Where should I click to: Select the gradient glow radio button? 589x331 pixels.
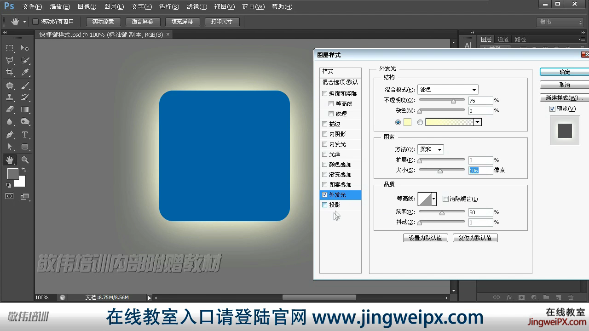420,122
